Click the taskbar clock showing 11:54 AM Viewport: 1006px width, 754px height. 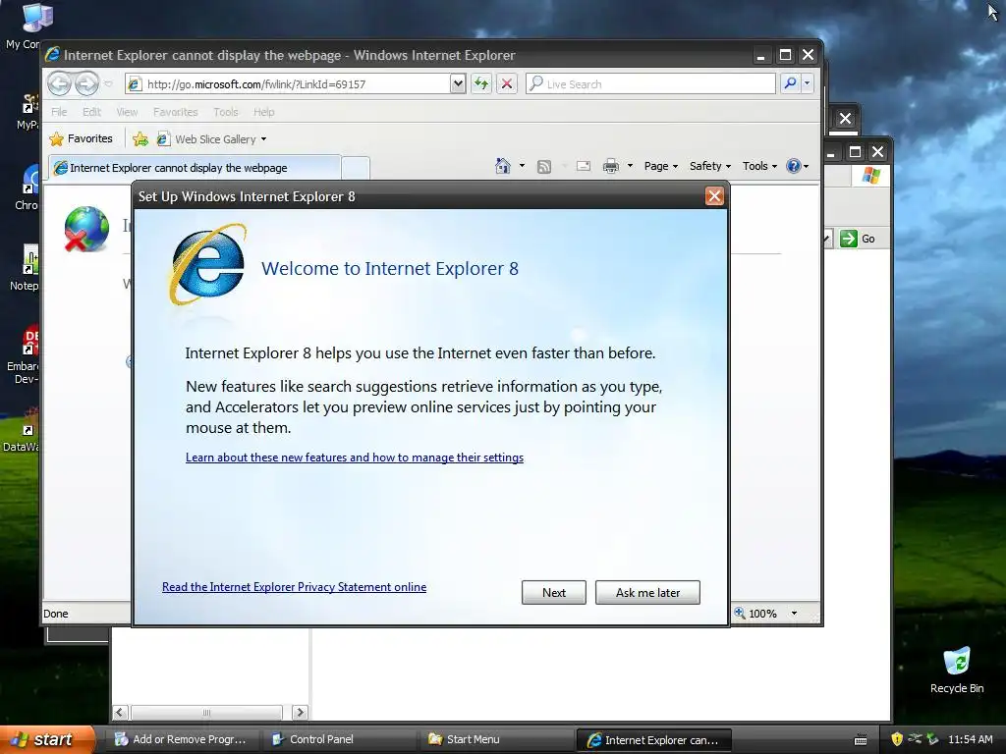click(x=970, y=739)
